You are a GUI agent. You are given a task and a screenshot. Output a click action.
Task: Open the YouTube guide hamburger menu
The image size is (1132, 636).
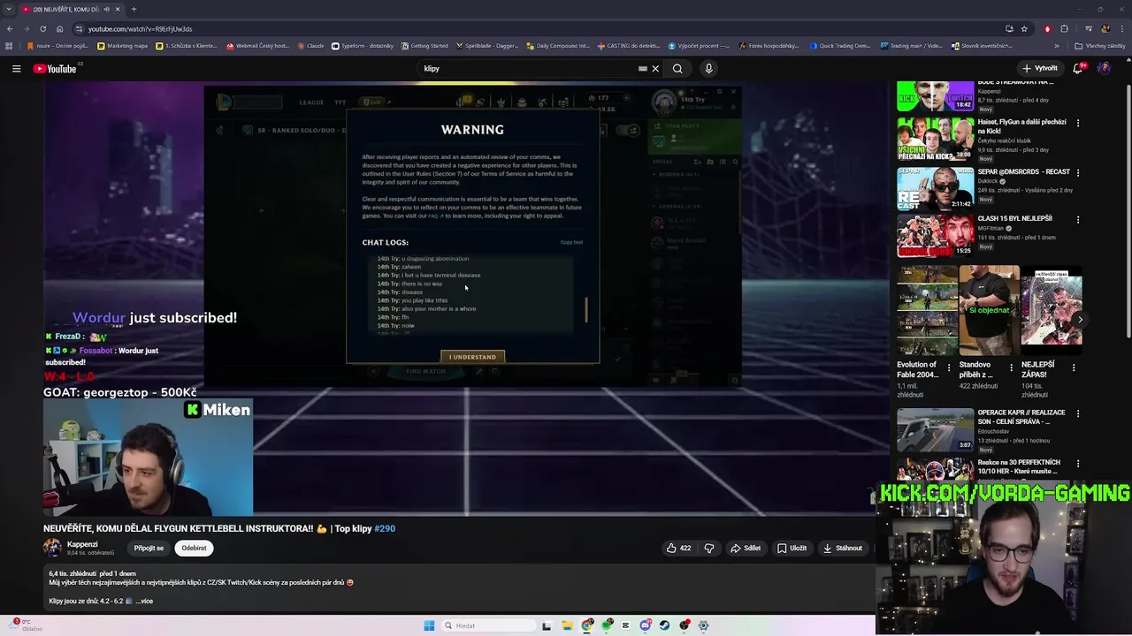tap(16, 69)
